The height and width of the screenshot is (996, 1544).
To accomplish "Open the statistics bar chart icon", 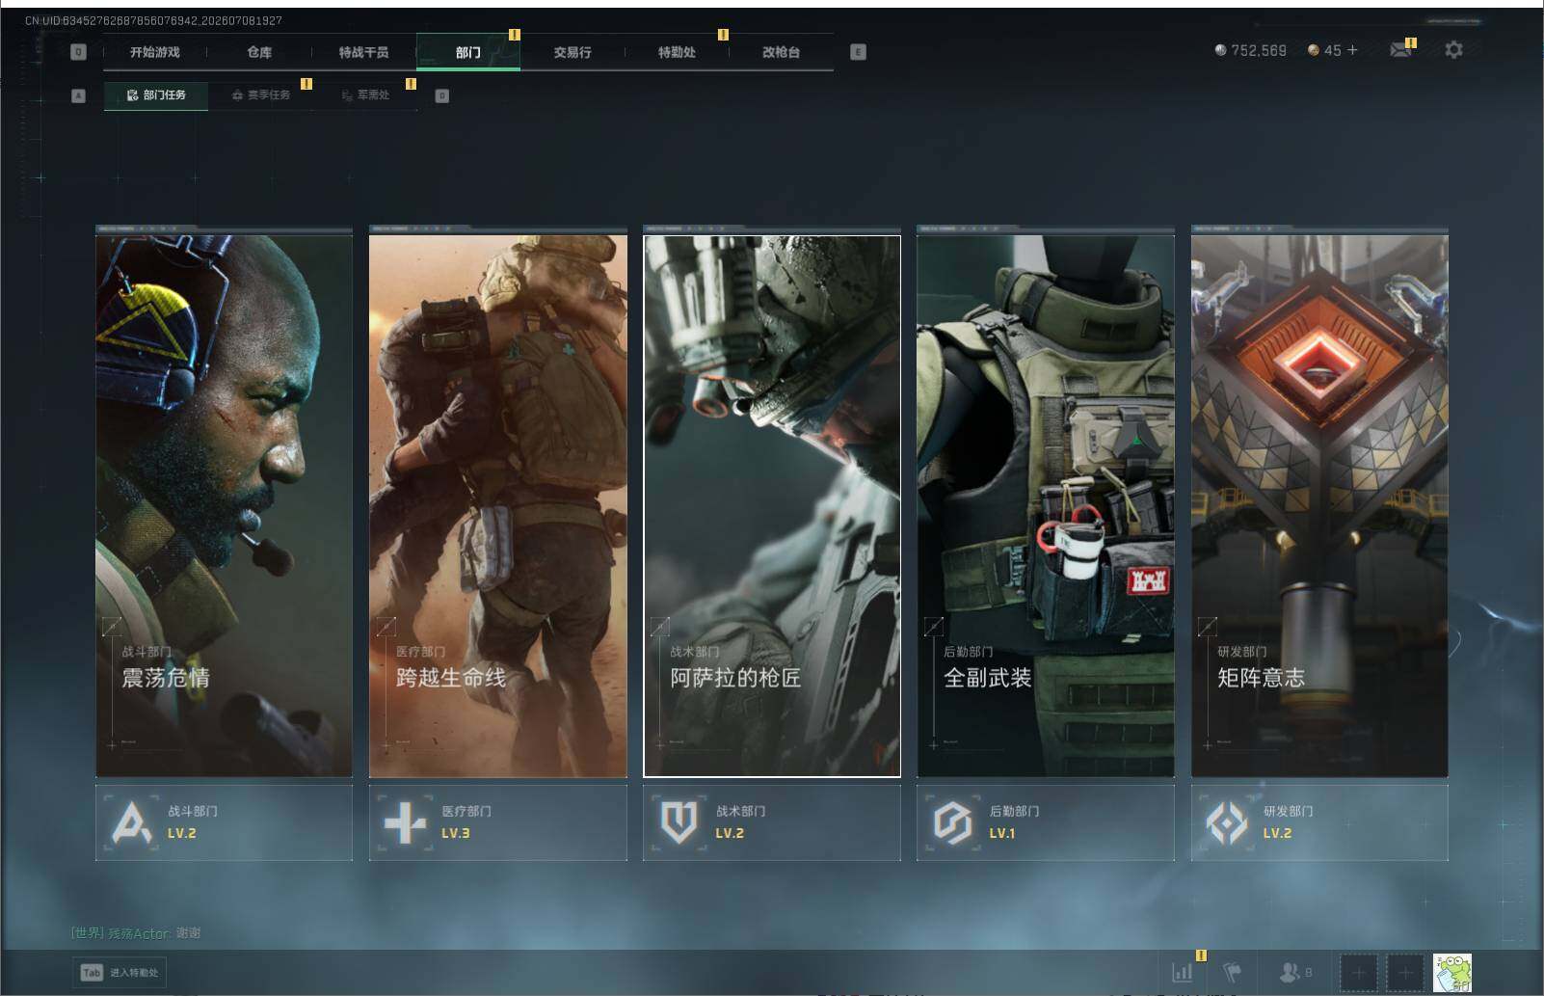I will click(1182, 972).
